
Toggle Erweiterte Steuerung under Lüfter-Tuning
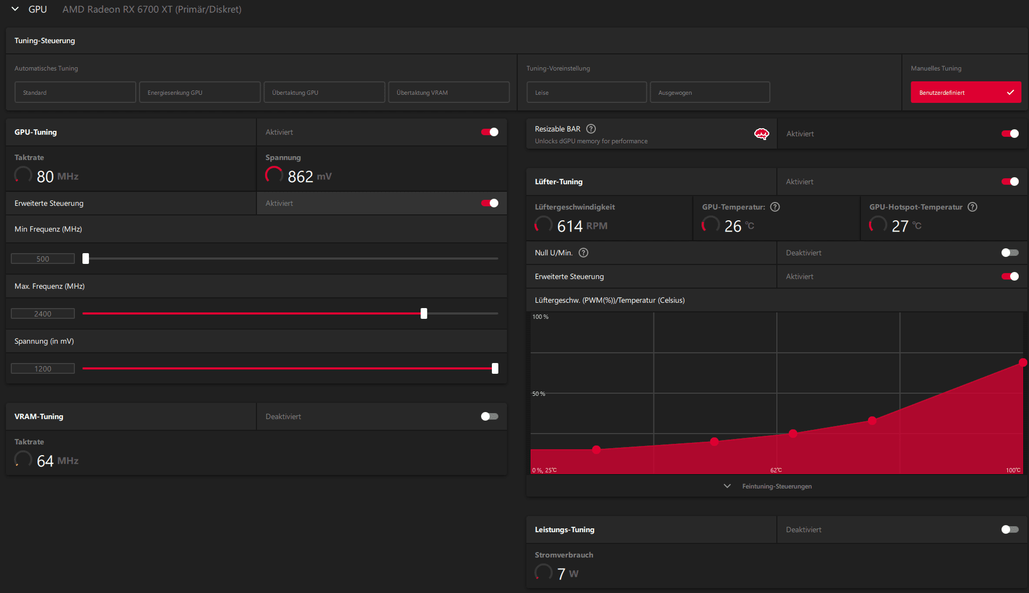point(1010,276)
